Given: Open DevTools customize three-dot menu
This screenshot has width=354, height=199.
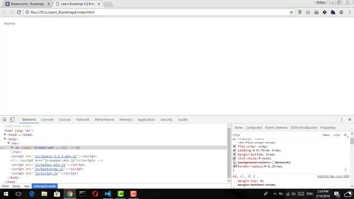Looking at the screenshot, I should (x=342, y=119).
